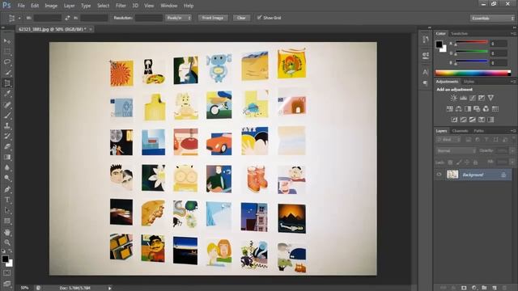Select the Eyedropper tool
The image size is (518, 291).
pos(7,94)
